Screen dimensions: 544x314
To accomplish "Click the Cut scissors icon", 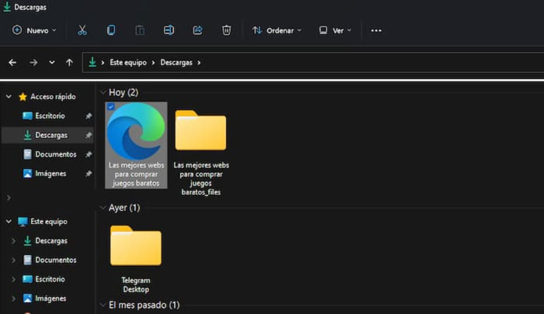I will [82, 31].
